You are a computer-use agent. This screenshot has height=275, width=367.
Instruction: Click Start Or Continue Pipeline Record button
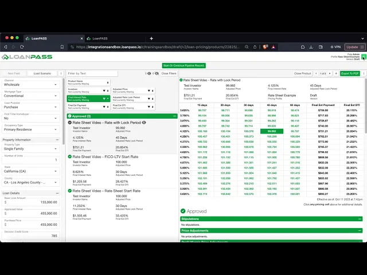click(184, 65)
